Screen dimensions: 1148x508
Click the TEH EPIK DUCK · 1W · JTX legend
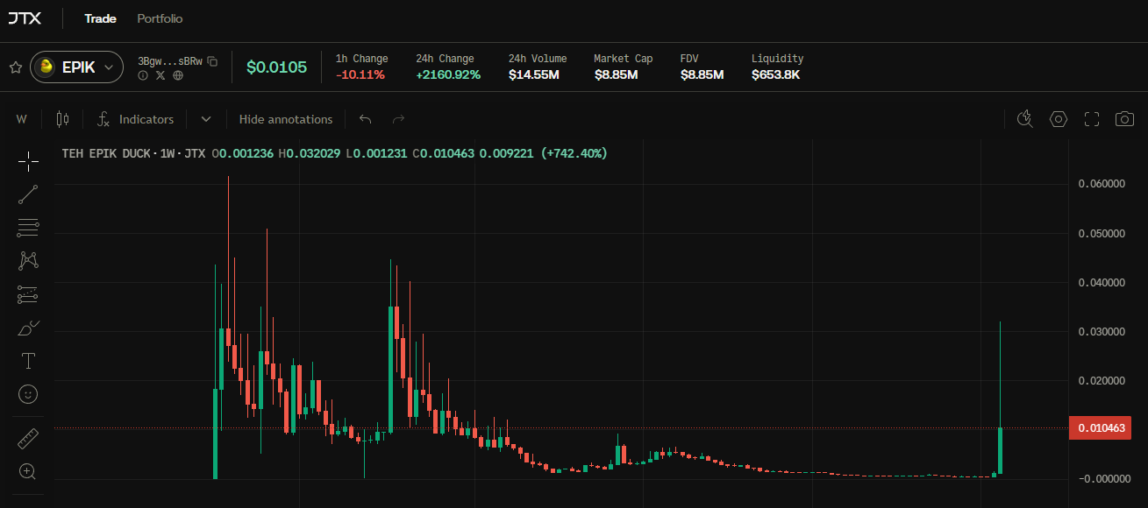tap(133, 153)
